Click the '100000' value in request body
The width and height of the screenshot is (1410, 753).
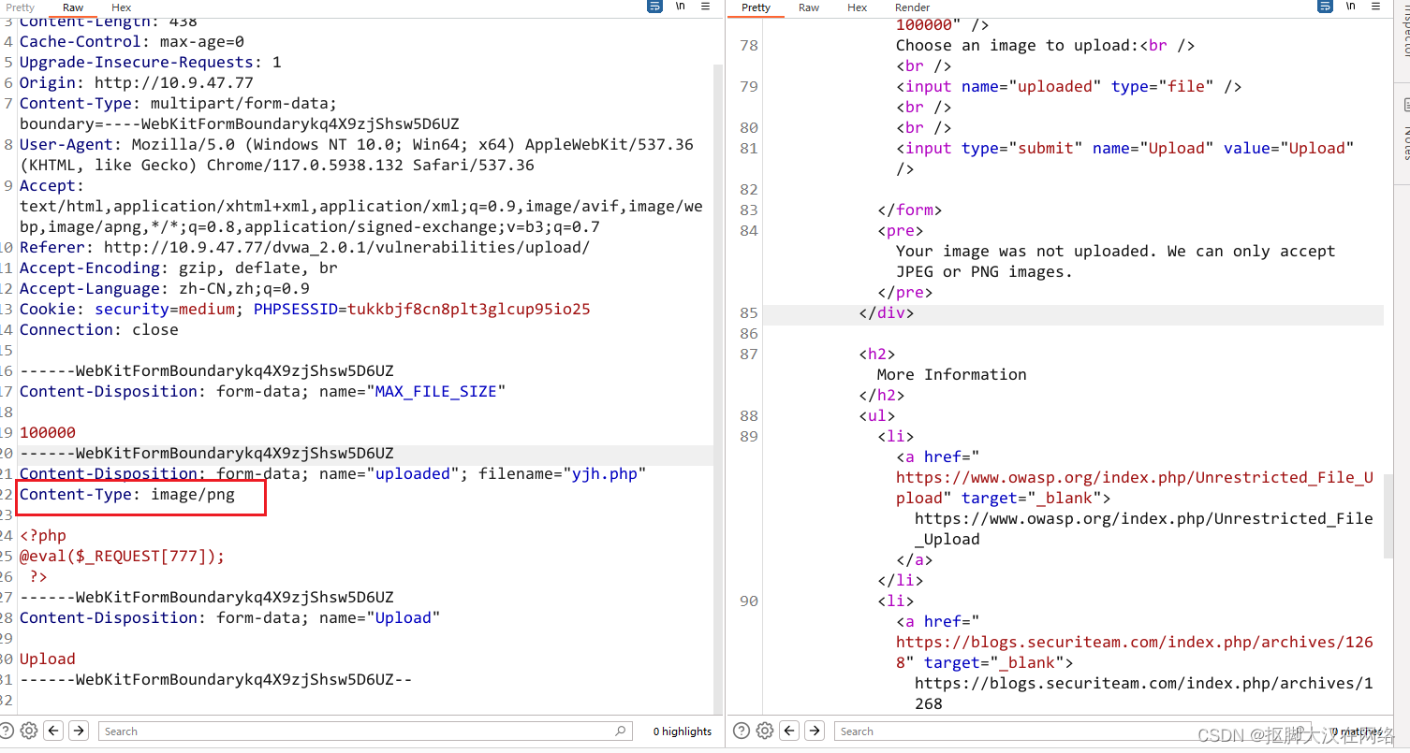48,432
